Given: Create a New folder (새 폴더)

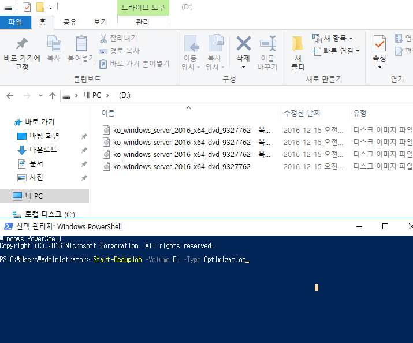Looking at the screenshot, I should (298, 53).
